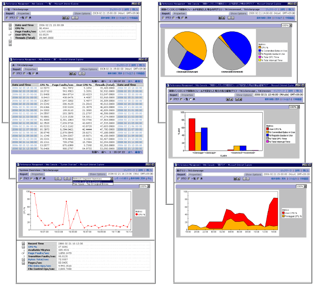
Task: Toggle 一覧 checkbox in System Overview window
Action: click(32, 178)
